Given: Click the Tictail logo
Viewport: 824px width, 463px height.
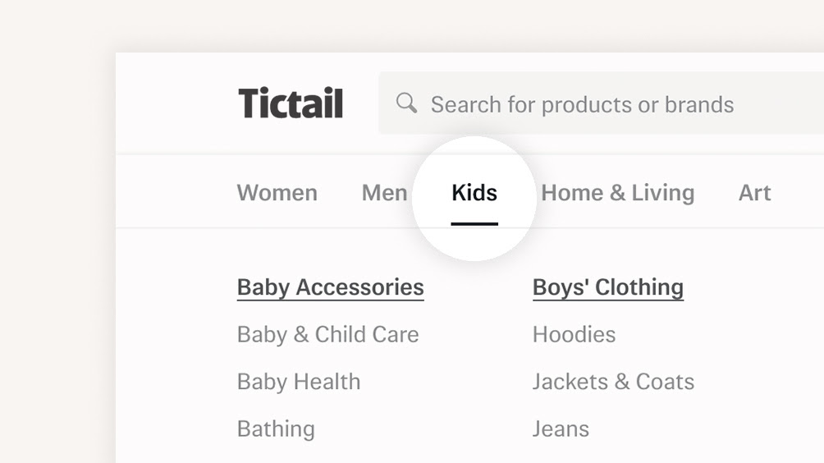Looking at the screenshot, I should click(x=291, y=103).
